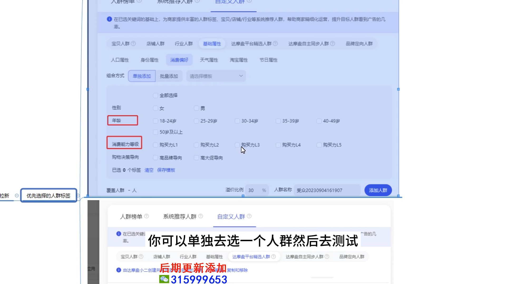506x284 pixels.
Task: Select the 身份属性 sub-tab
Action: click(x=149, y=60)
